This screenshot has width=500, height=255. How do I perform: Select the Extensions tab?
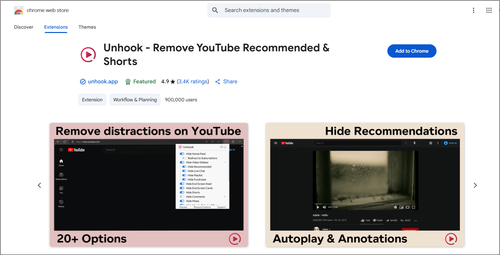click(56, 27)
